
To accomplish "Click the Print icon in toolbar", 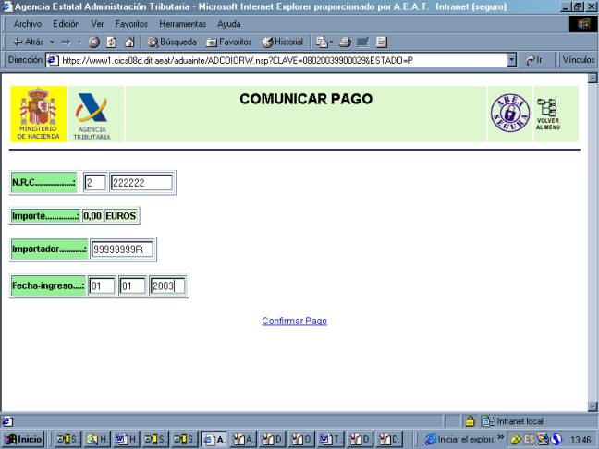I will click(x=345, y=42).
